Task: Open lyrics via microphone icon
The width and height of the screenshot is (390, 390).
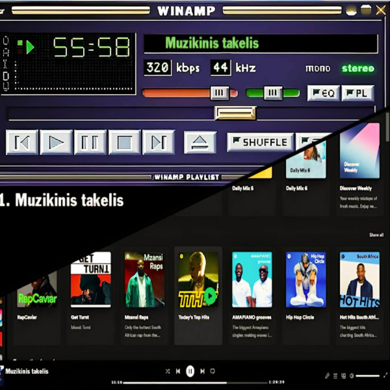Action: click(x=327, y=376)
